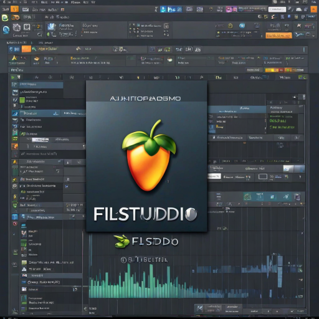
Task: Click the camera icon in the ribbon
Action: (17, 27)
